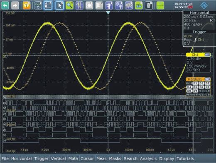Select the Cursor measurement toolbar icon
The height and width of the screenshot is (163, 216).
79,5
